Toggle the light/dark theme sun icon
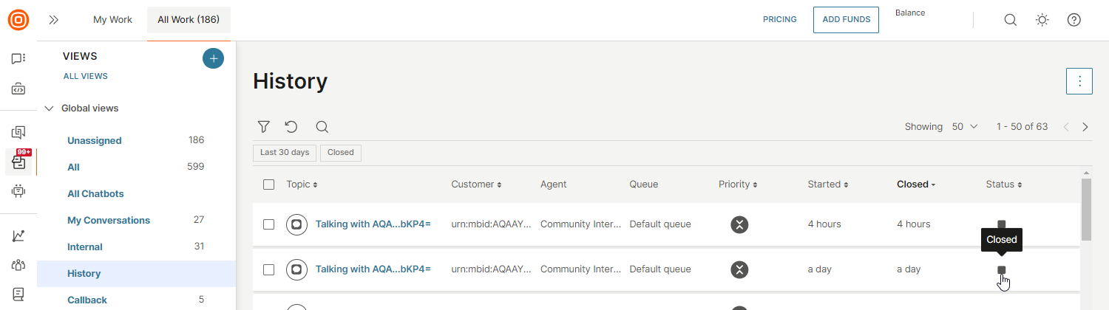The width and height of the screenshot is (1109, 310). click(1042, 20)
